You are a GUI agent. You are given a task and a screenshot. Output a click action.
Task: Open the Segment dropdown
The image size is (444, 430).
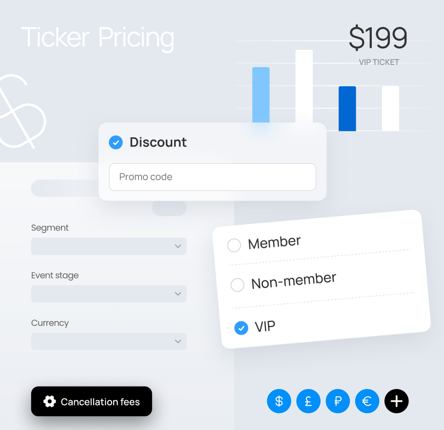pyautogui.click(x=109, y=246)
